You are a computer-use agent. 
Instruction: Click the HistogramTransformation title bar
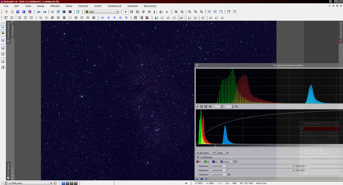click(x=269, y=65)
